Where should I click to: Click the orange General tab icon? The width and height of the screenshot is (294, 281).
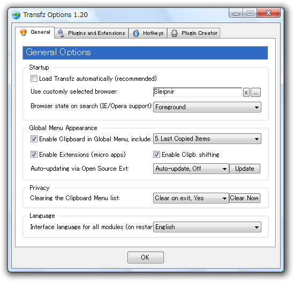(24, 32)
